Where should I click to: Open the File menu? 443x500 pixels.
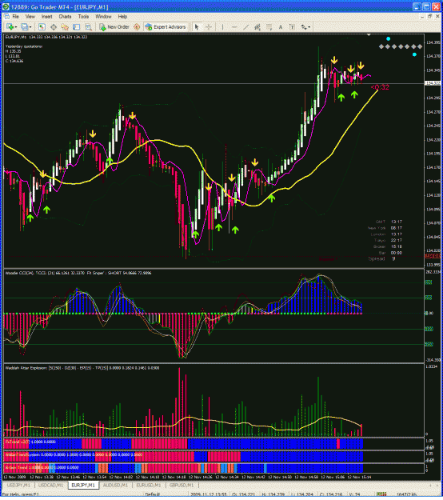pyautogui.click(x=16, y=17)
